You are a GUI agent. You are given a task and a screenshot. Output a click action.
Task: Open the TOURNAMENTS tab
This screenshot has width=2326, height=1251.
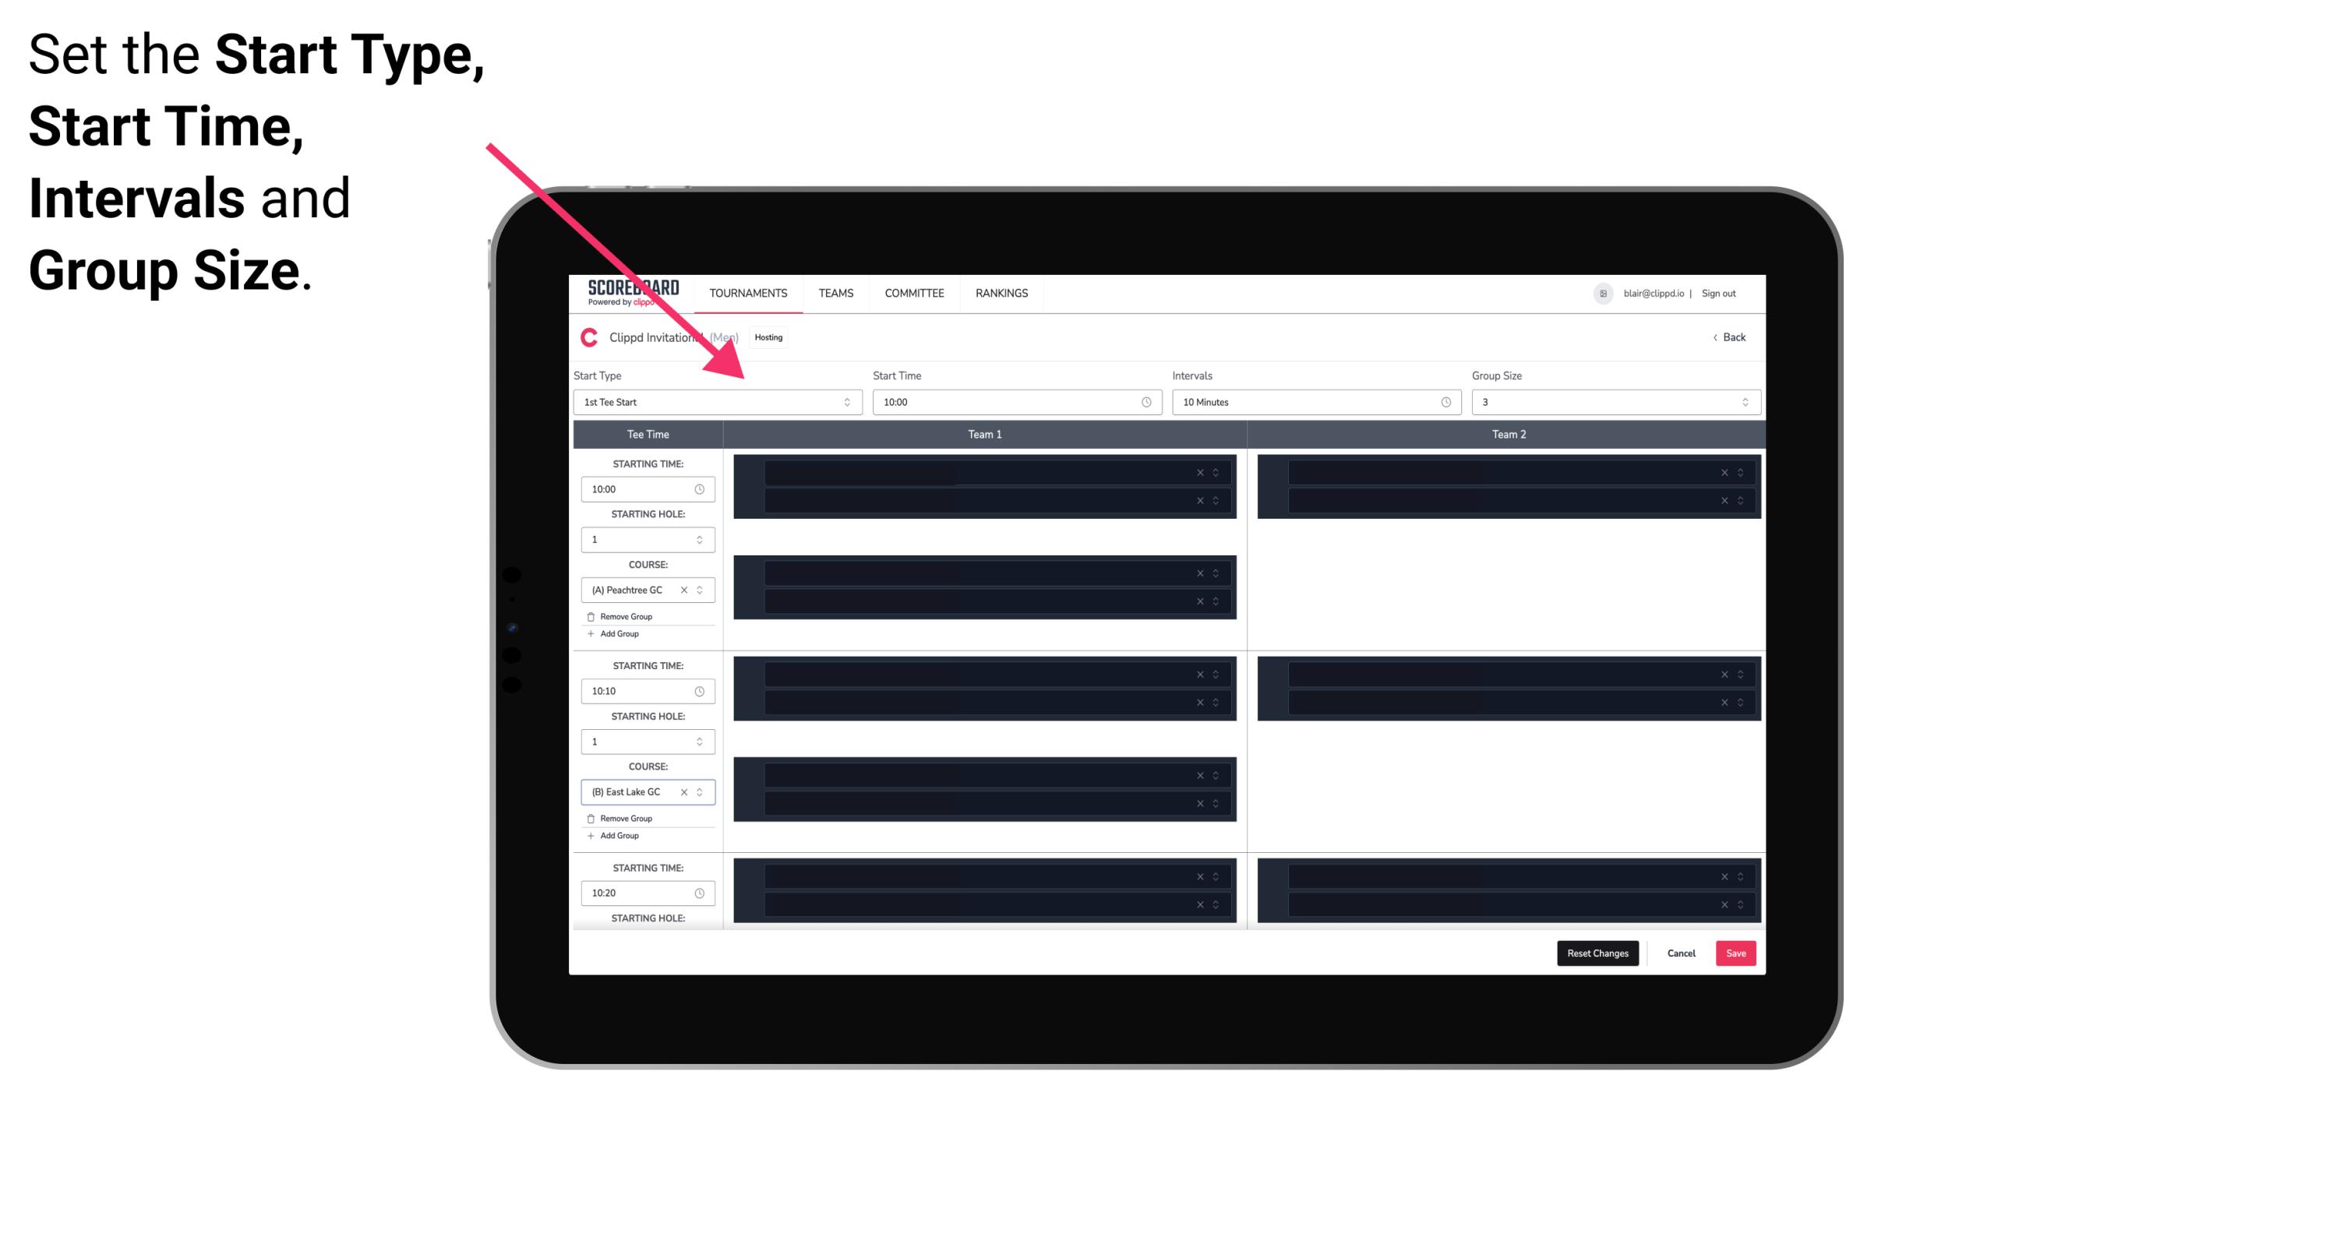coord(750,293)
